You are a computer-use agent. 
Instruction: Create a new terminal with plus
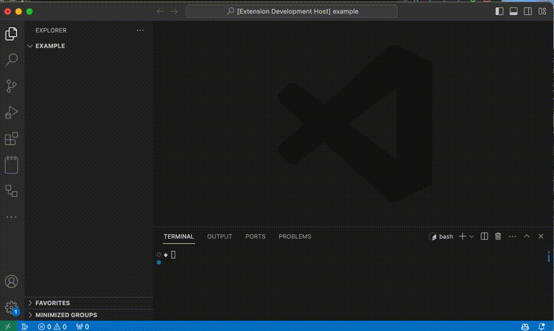tap(462, 237)
